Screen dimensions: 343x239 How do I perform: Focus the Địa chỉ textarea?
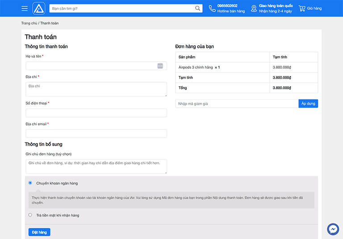click(96, 89)
